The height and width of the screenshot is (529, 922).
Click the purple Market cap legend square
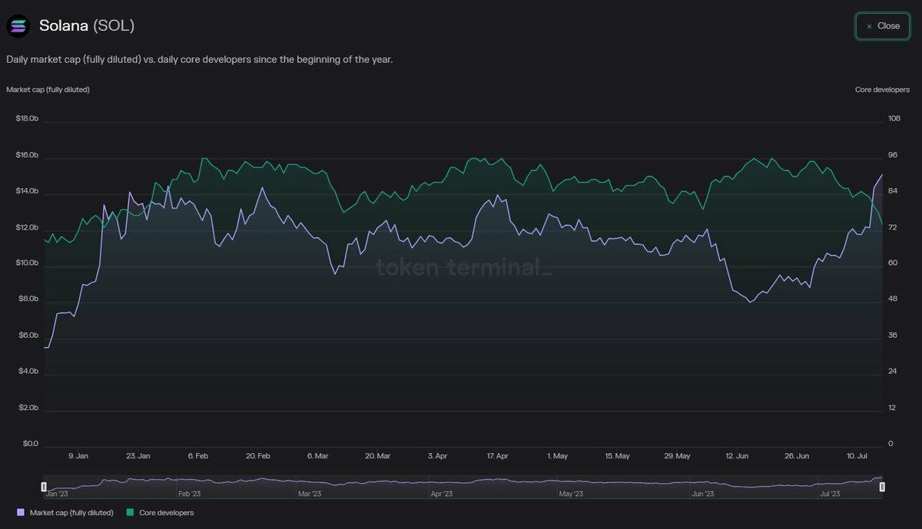coord(20,512)
